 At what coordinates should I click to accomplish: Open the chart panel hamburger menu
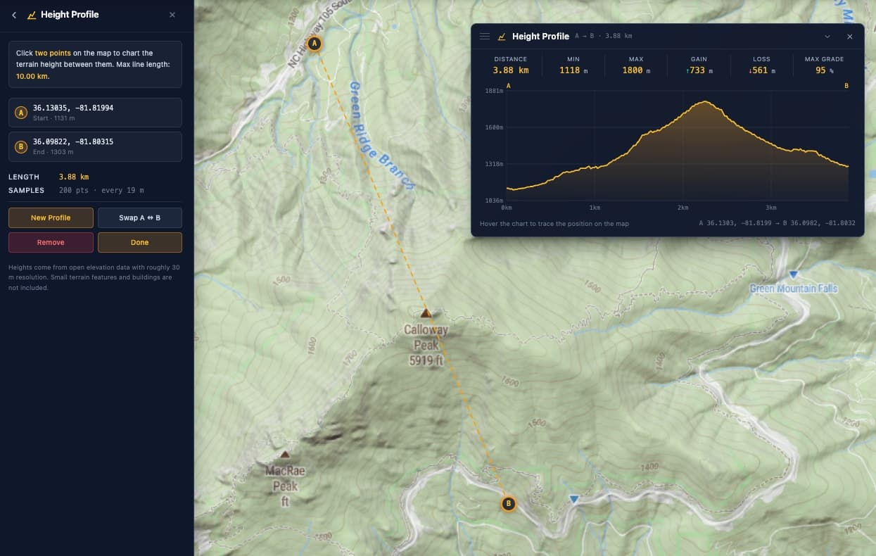pyautogui.click(x=485, y=37)
